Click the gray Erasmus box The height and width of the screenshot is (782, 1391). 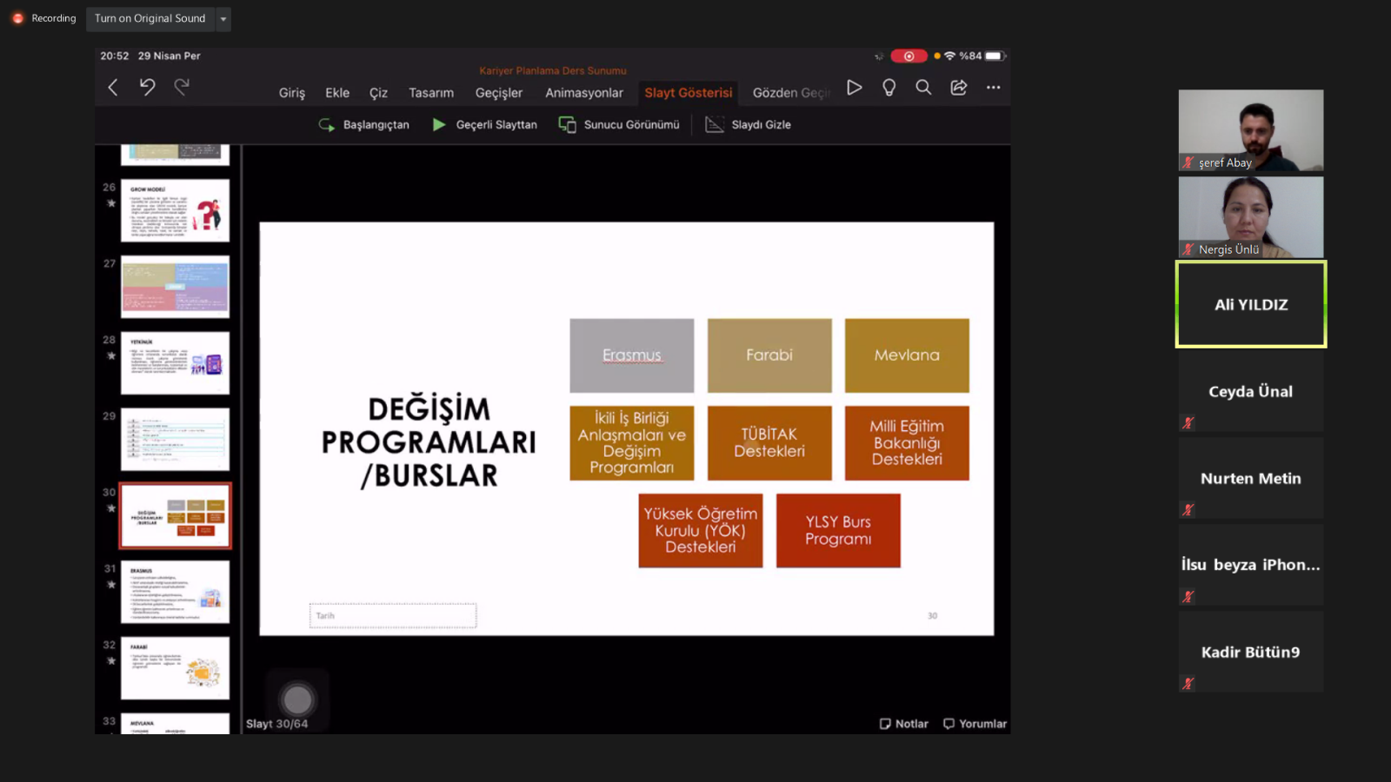click(632, 355)
